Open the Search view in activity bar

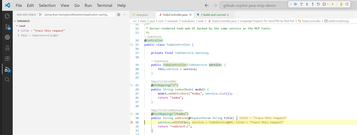pyautogui.click(x=7, y=80)
